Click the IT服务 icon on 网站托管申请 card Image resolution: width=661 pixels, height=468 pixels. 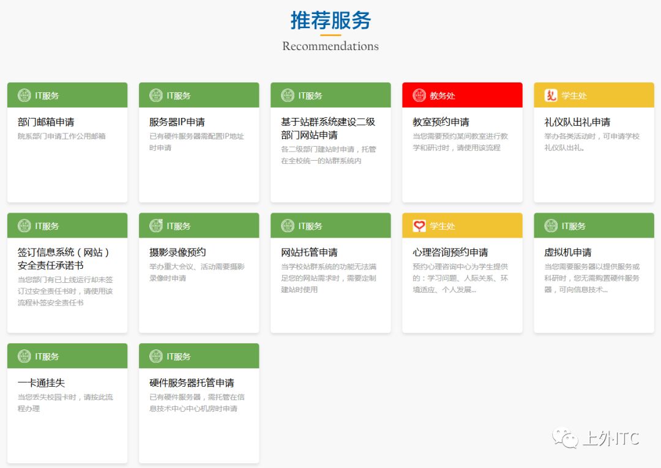[x=287, y=225]
